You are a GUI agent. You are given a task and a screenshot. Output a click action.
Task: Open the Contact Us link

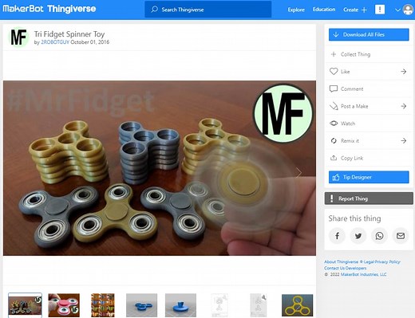[334, 268]
